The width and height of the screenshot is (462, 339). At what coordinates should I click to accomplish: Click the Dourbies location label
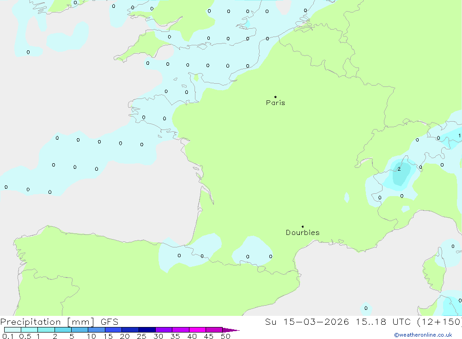pos(303,233)
